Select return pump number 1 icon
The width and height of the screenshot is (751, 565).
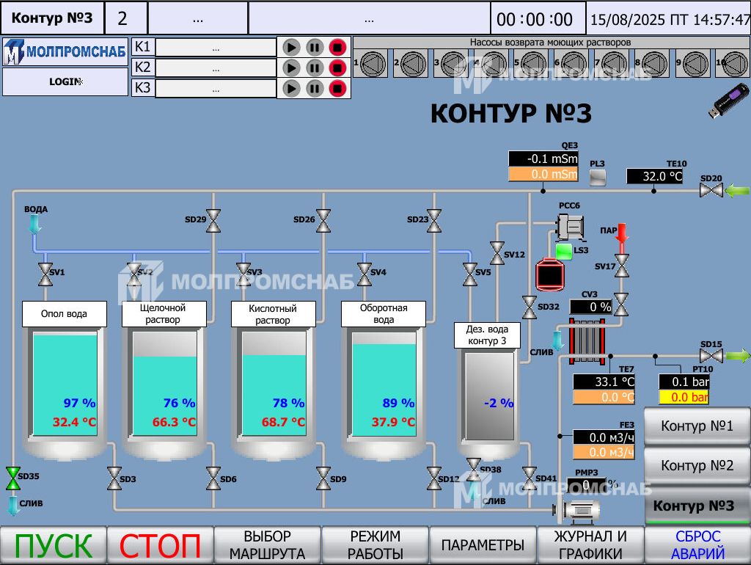coord(373,63)
